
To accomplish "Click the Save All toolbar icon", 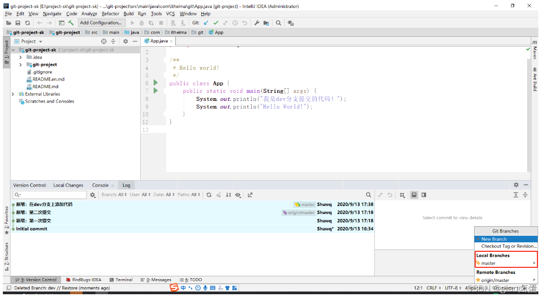I will pos(17,23).
